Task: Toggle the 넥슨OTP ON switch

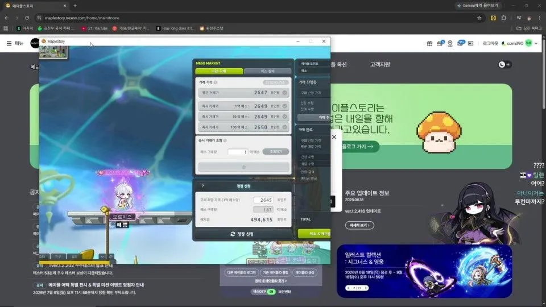Action: [x=272, y=292]
